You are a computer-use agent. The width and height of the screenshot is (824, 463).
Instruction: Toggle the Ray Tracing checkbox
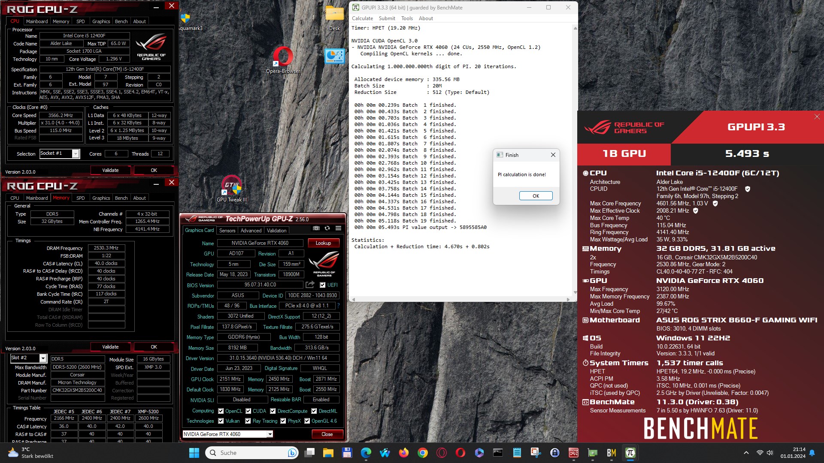coord(248,421)
